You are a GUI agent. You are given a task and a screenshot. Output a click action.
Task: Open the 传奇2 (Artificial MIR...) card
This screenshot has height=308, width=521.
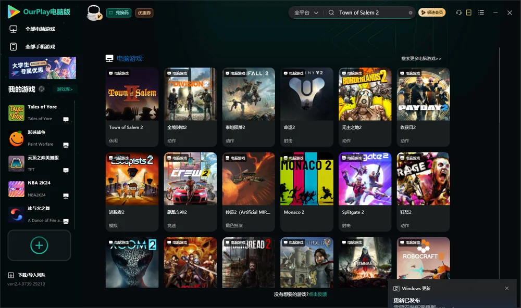[x=249, y=191]
